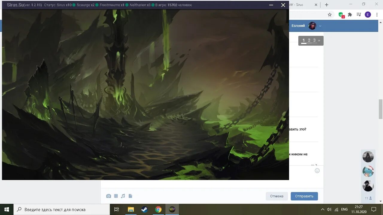This screenshot has height=215, width=383.
Task: Open Chrome three-dot menu
Action: [377, 15]
